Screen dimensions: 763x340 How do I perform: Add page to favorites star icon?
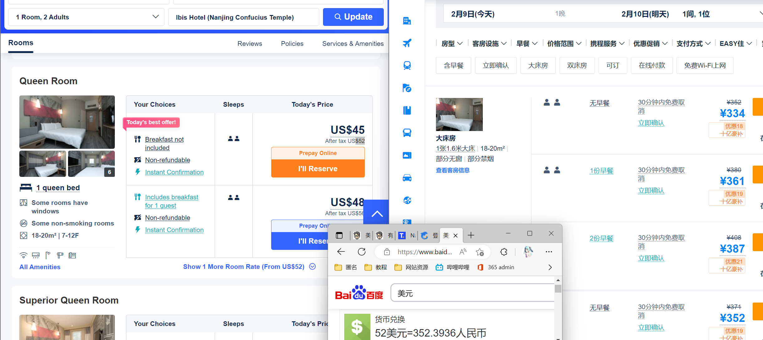480,252
